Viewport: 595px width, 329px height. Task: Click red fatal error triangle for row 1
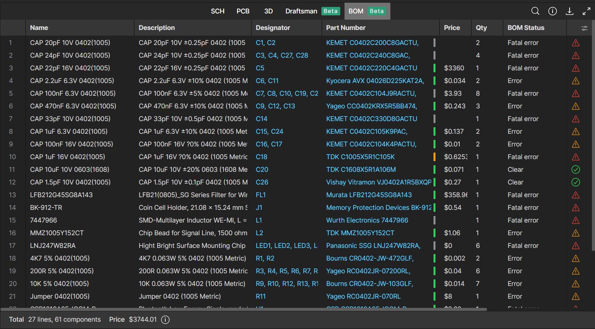(x=575, y=43)
